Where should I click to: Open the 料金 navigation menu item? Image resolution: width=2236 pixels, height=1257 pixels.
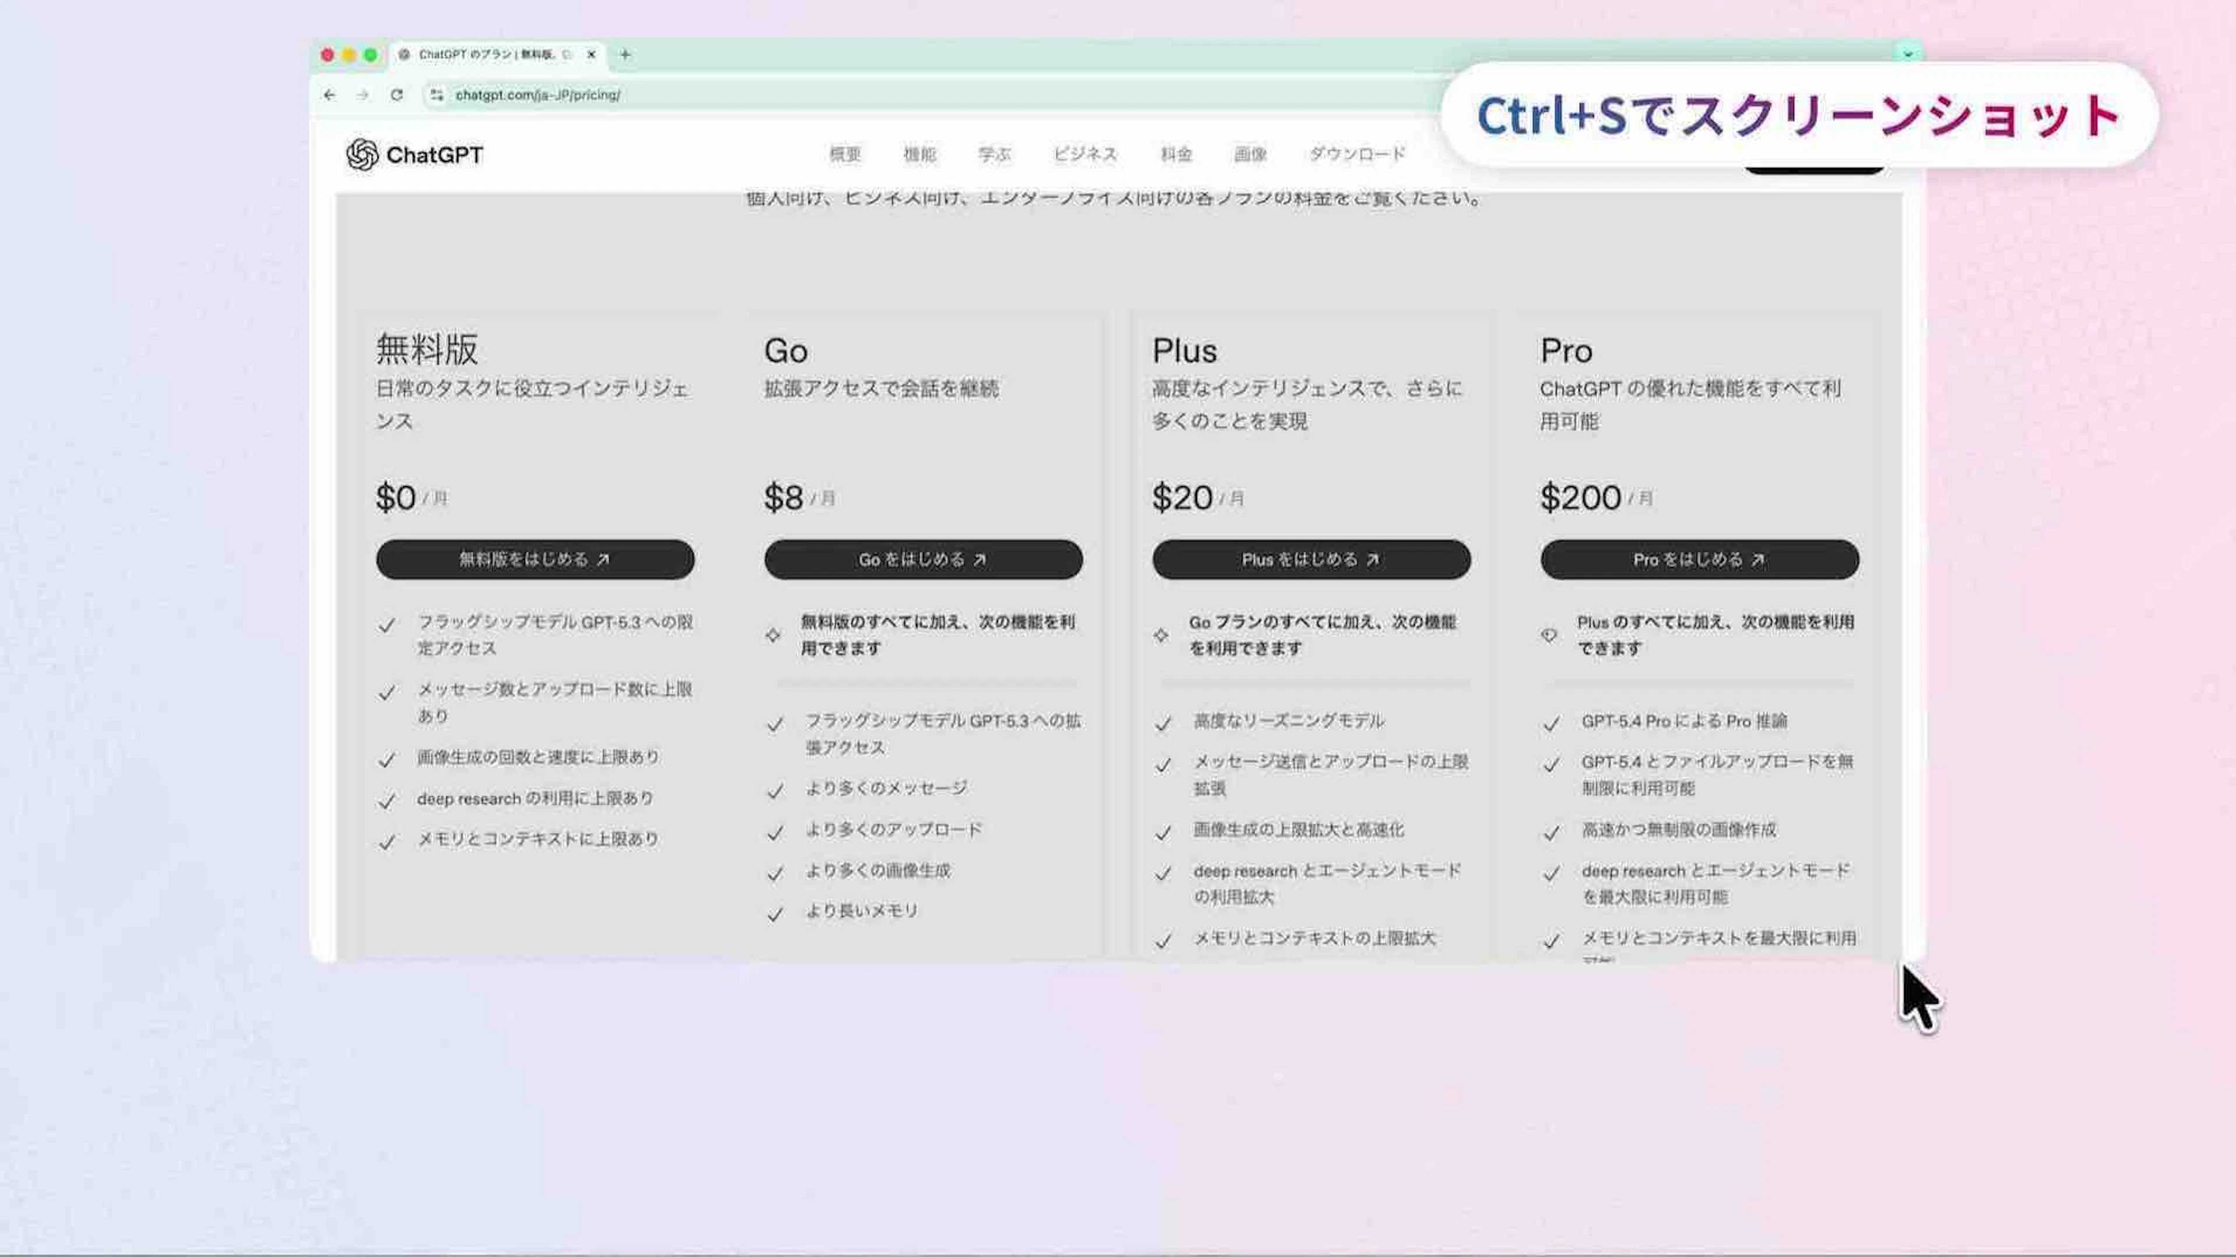[1176, 154]
